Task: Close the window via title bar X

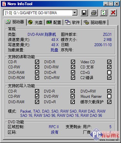Action: 117,4
